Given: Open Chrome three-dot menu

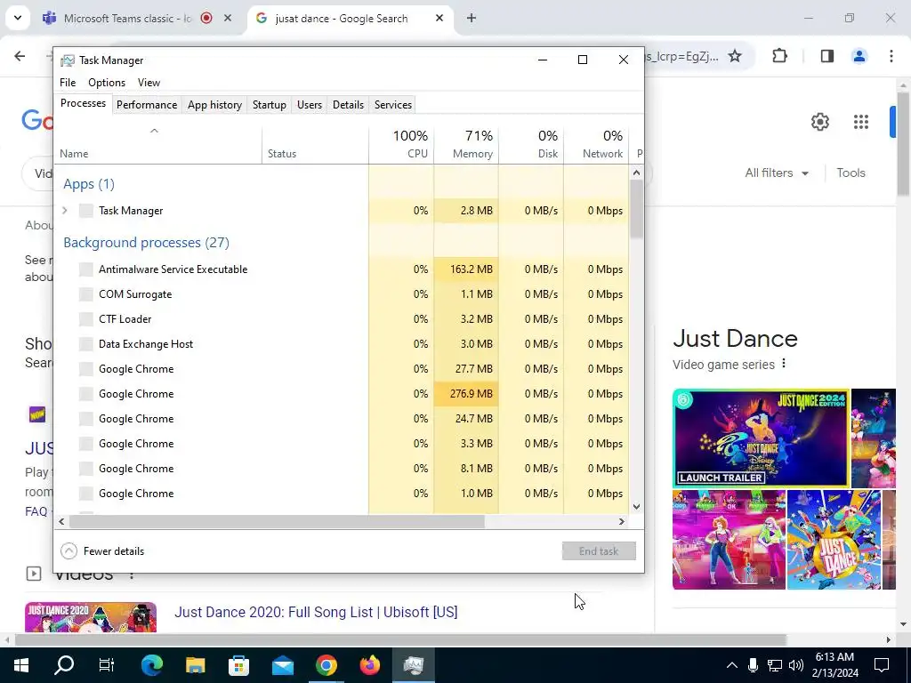Looking at the screenshot, I should point(891,56).
